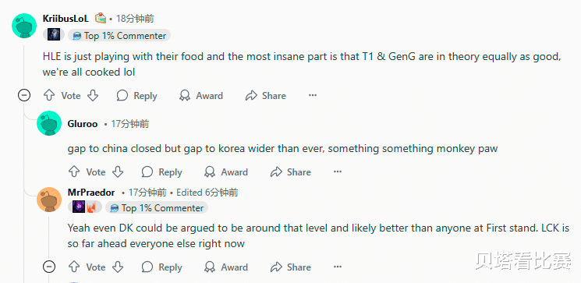
Task: Reply to KriibusLoL's comment
Action: 136,96
